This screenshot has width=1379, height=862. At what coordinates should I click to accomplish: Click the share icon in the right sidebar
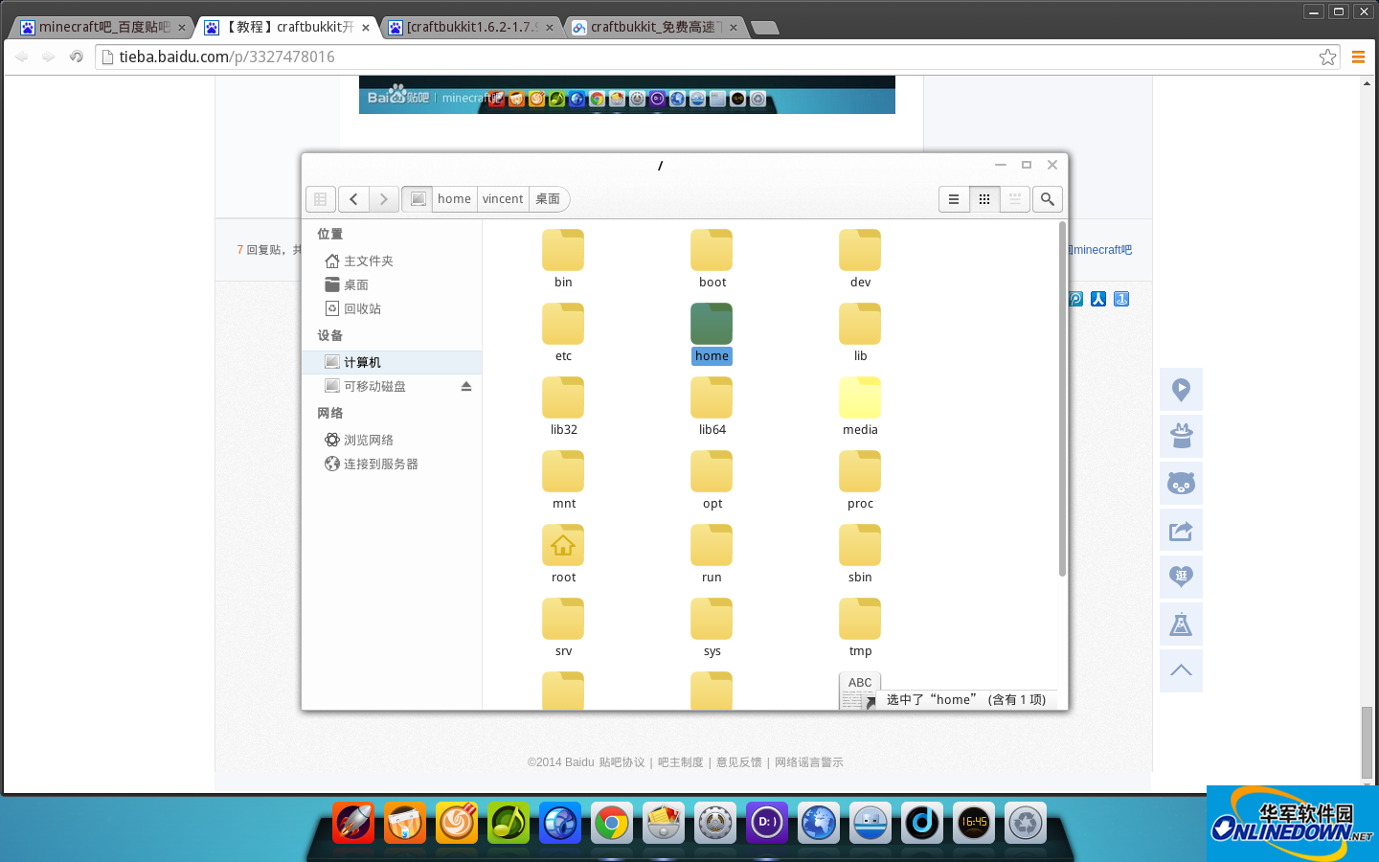1181,531
